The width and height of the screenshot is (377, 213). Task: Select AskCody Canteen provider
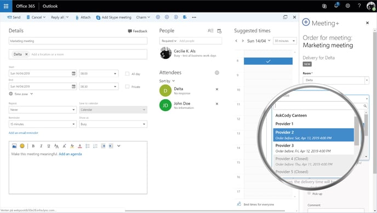coord(313,116)
